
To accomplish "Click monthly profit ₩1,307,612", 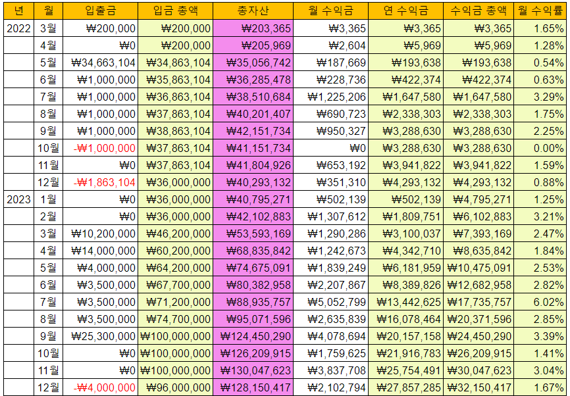I will pyautogui.click(x=331, y=216).
